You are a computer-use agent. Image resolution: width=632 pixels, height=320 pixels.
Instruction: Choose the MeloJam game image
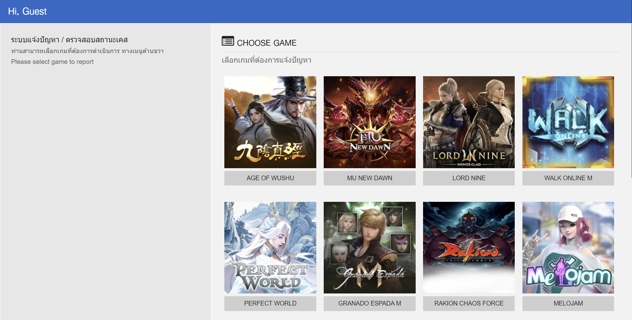tap(568, 247)
